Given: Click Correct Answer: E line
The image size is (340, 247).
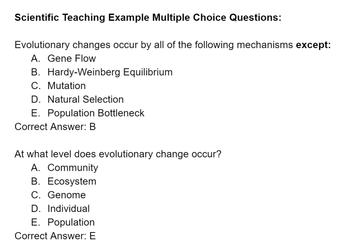Looking at the screenshot, I should coord(55,236).
